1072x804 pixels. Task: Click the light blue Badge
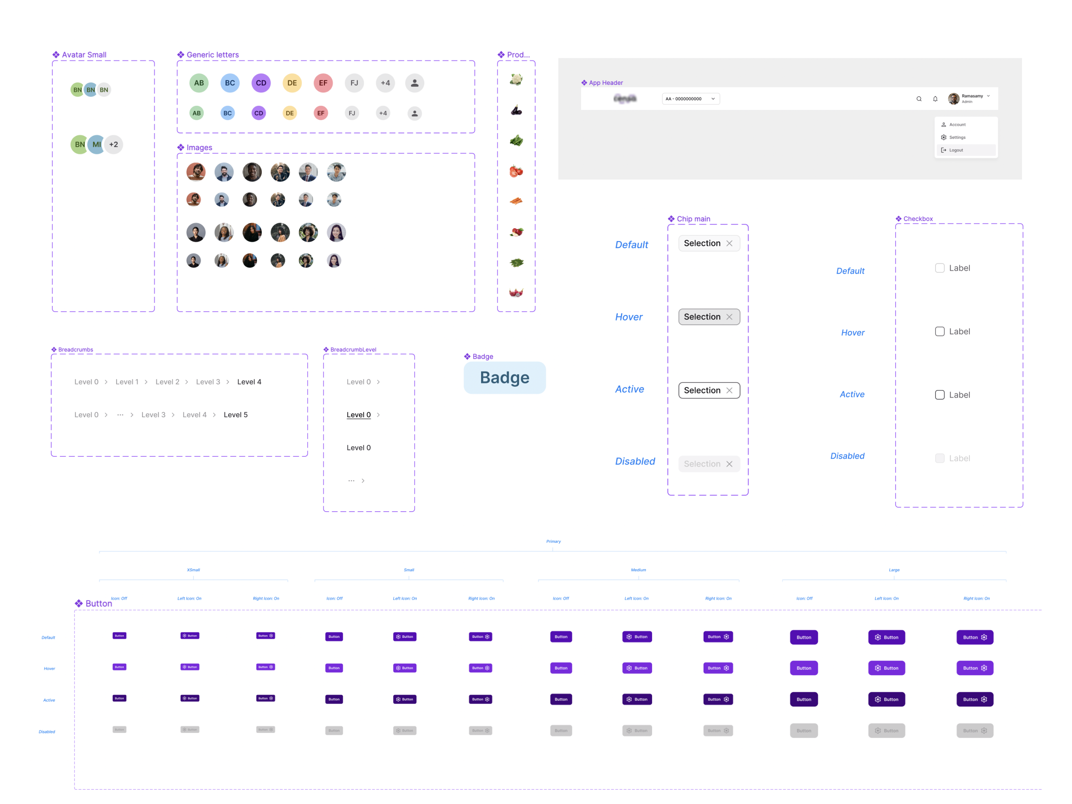504,378
